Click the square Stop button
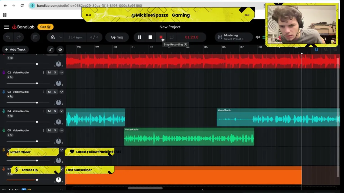344x193 pixels. [x=150, y=37]
